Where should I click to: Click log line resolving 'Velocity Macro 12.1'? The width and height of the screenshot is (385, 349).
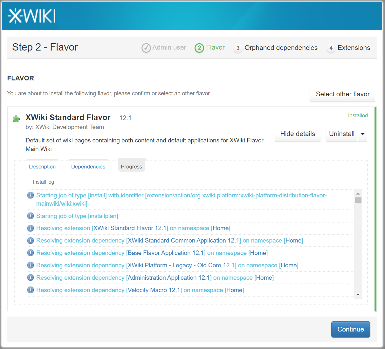(x=140, y=290)
